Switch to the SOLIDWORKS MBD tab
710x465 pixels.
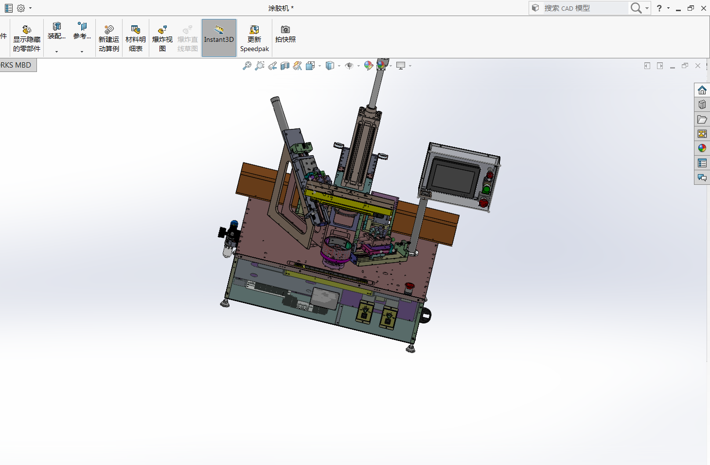click(18, 65)
